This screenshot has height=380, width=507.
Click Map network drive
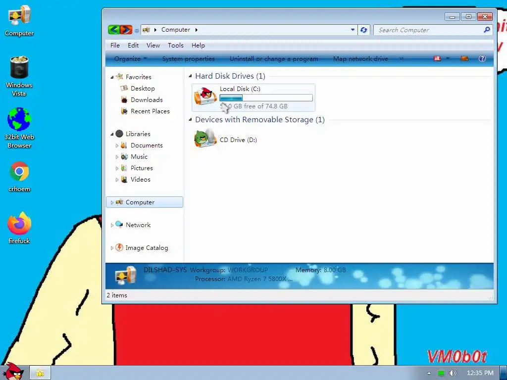click(360, 59)
